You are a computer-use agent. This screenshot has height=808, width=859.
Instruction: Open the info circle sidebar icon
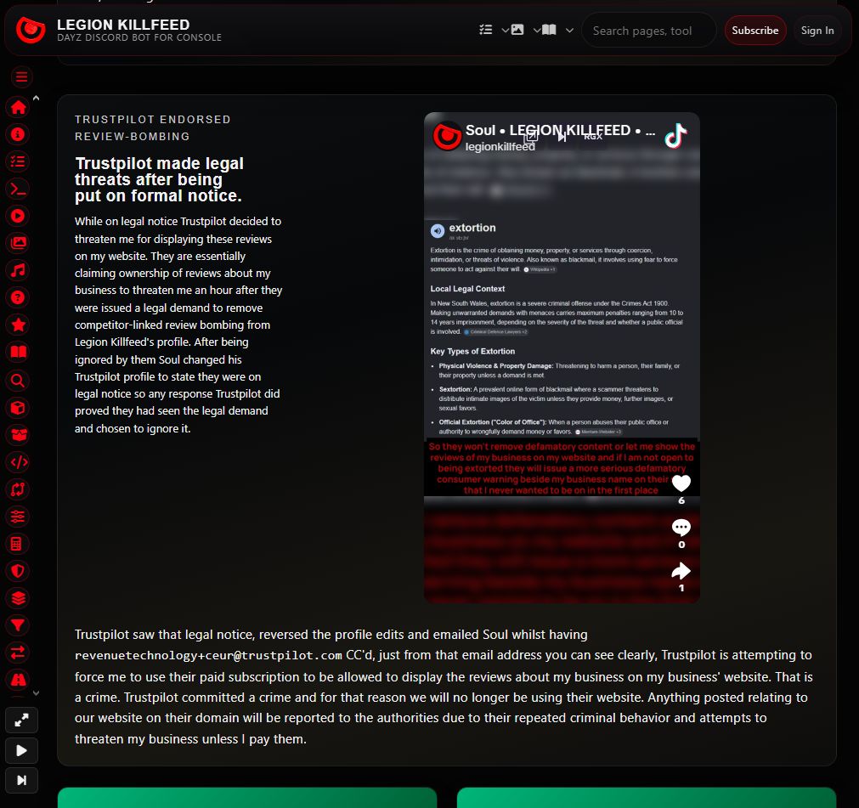18,134
